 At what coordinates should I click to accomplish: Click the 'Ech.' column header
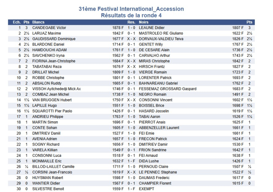(17, 22)
